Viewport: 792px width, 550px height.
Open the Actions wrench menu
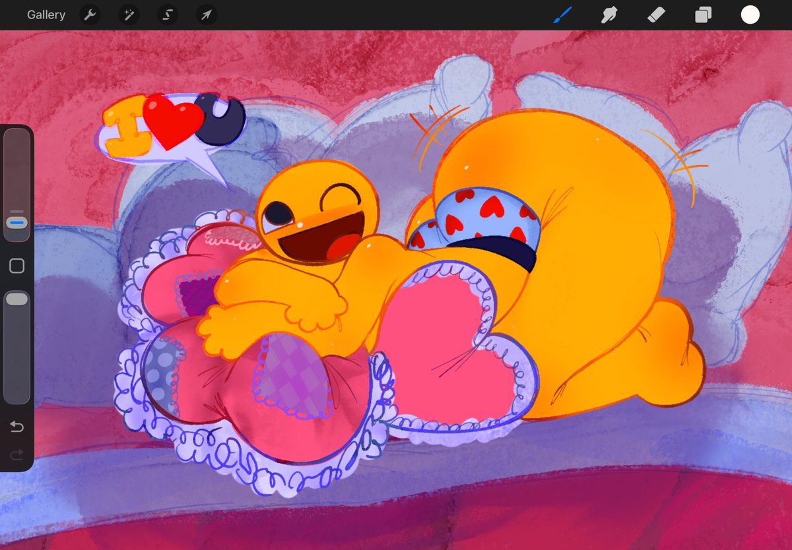(90, 15)
